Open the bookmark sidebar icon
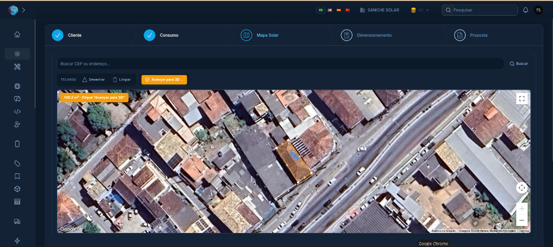 click(17, 176)
